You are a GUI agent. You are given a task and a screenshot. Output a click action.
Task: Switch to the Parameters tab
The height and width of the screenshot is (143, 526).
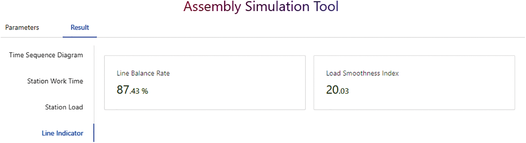point(22,28)
